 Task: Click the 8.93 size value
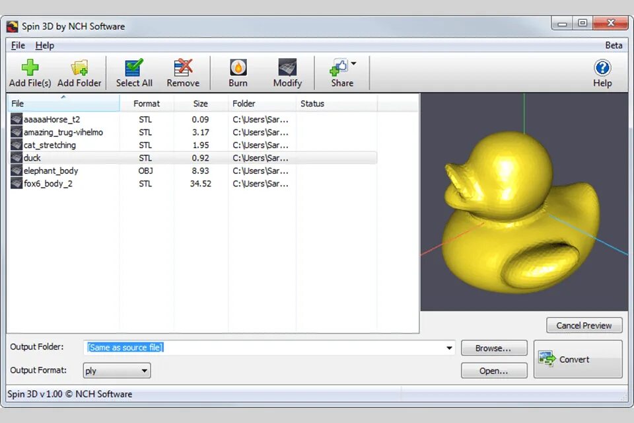tap(201, 171)
